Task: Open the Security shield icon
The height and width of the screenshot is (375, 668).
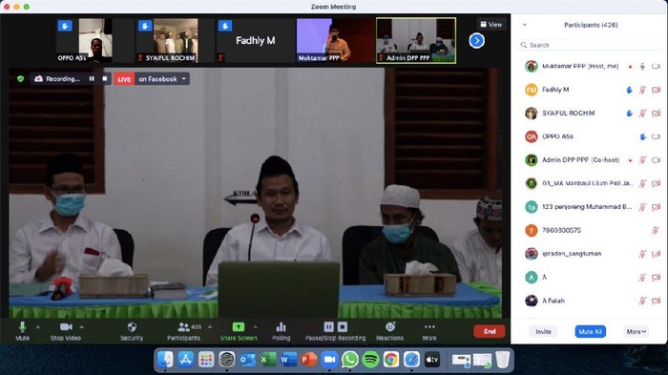Action: coord(132,327)
